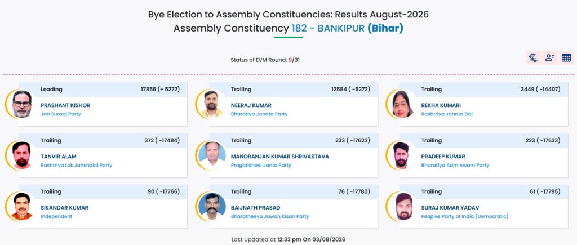View Tanvir Alam's portrait image
The height and width of the screenshot is (245, 577).
point(22,155)
